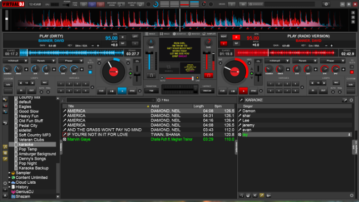Toggle the SLIP mode on right deck

(220, 63)
